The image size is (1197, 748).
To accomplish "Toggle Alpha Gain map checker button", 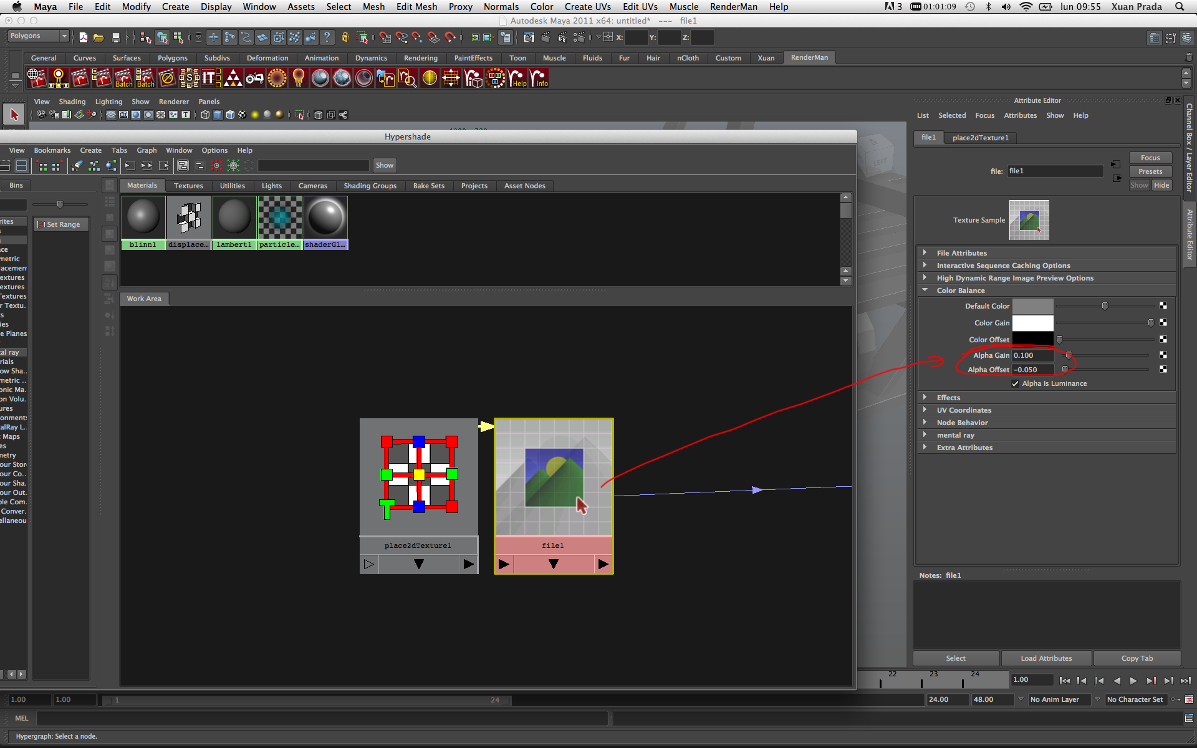I will coord(1163,355).
